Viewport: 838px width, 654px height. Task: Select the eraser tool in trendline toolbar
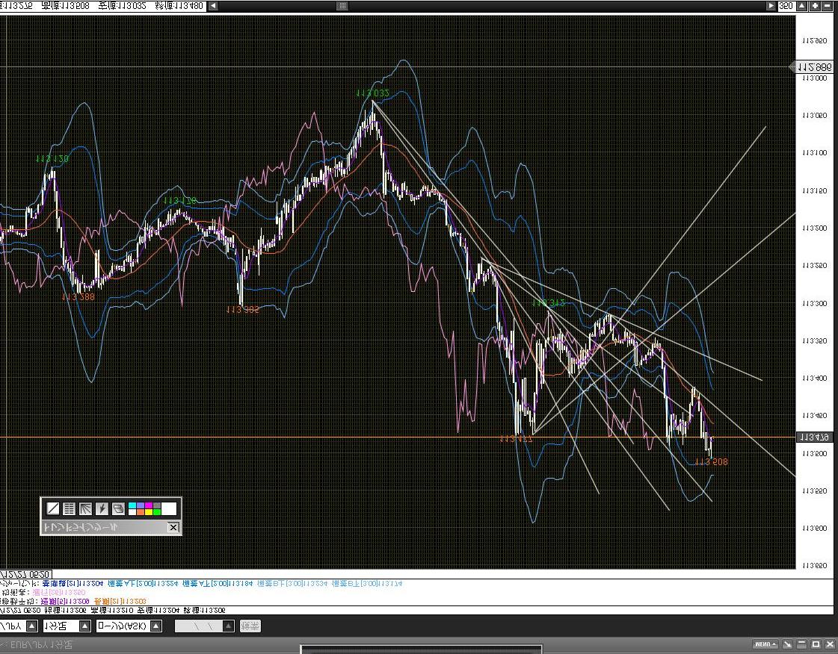(x=118, y=509)
